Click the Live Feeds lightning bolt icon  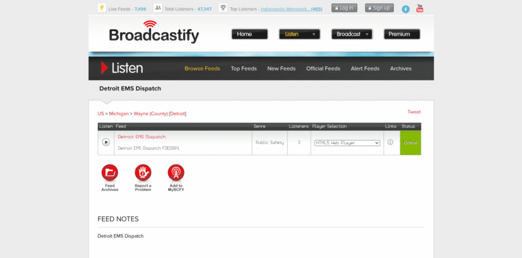tap(102, 8)
